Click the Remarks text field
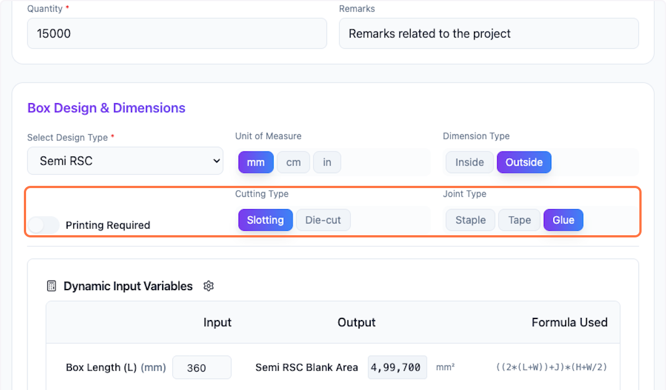Image resolution: width=666 pixels, height=390 pixels. click(488, 34)
